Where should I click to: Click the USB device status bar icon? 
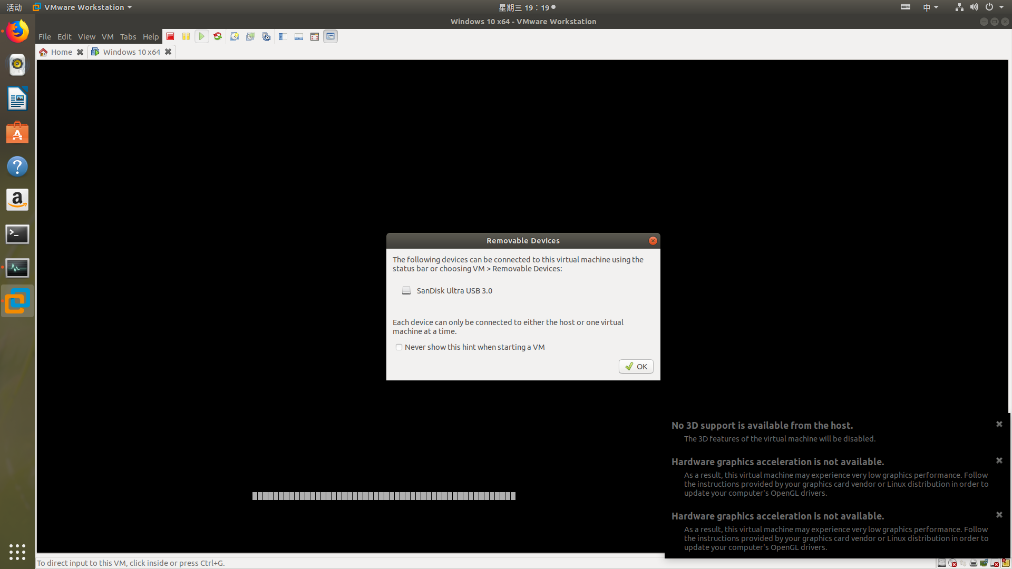[995, 563]
